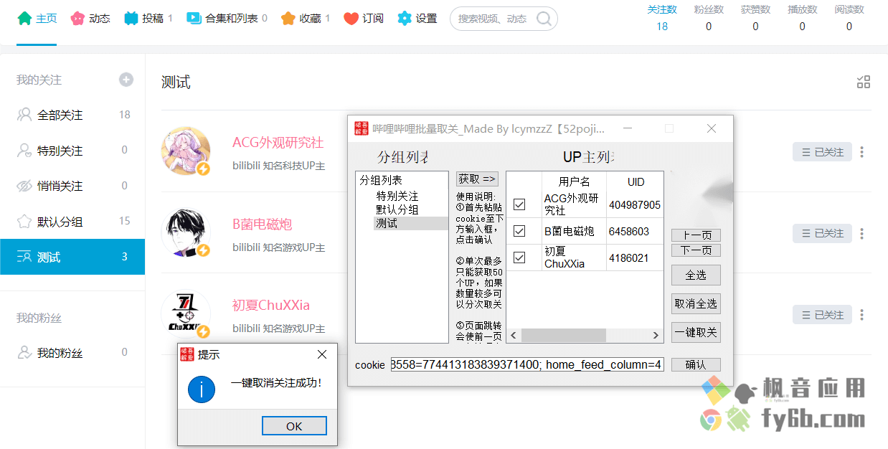This screenshot has height=449, width=888.
Task: Switch list layout with the grid view icon
Action: (x=864, y=82)
